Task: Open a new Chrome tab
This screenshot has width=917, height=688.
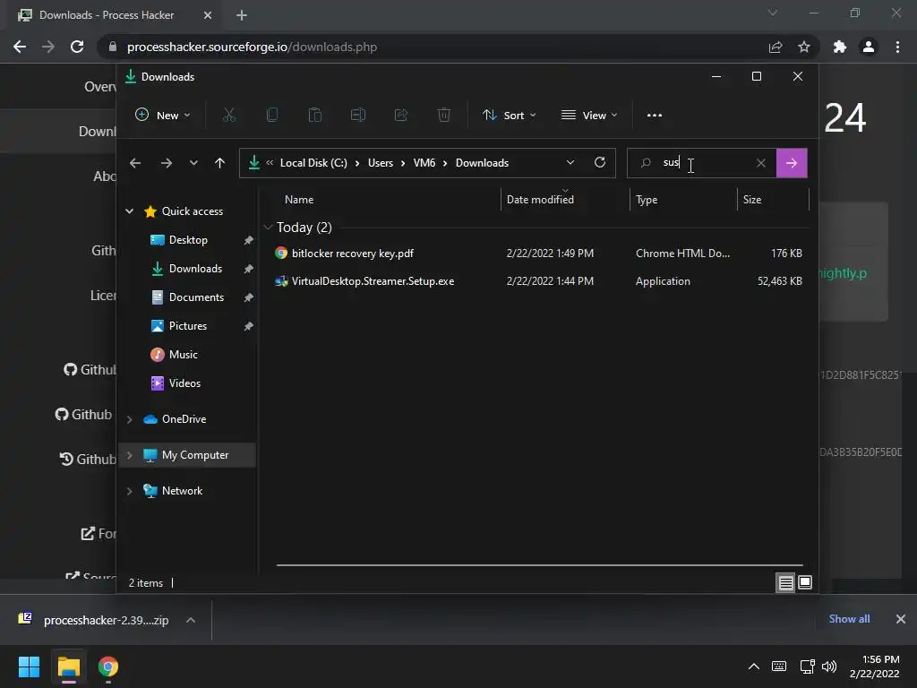Action: (x=242, y=15)
